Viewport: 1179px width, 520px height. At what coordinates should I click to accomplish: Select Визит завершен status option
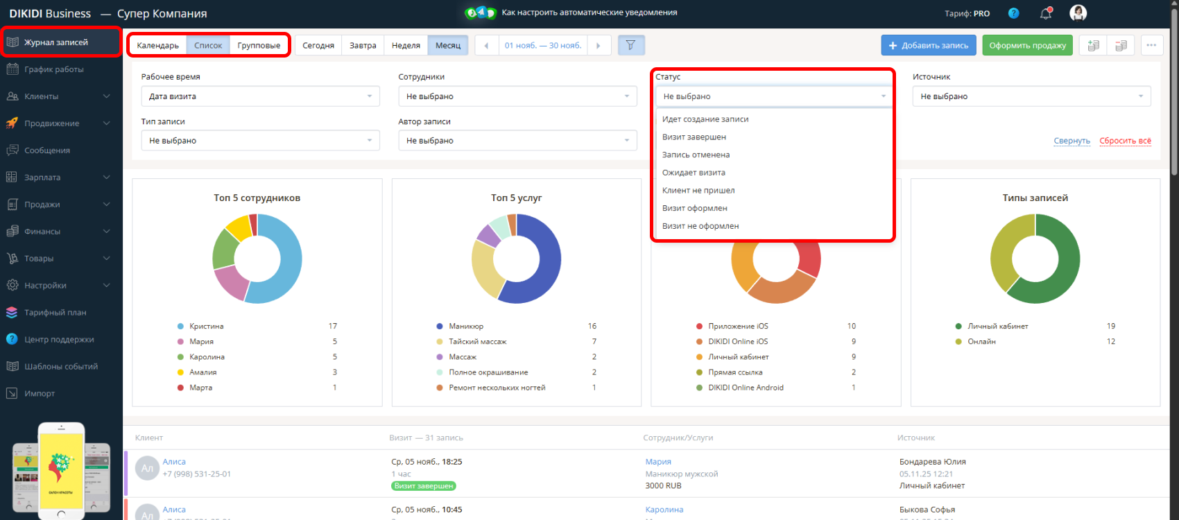click(x=694, y=137)
